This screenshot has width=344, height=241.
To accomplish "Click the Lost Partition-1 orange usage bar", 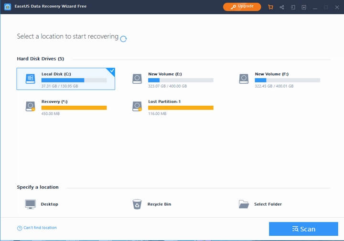I will click(x=181, y=108).
